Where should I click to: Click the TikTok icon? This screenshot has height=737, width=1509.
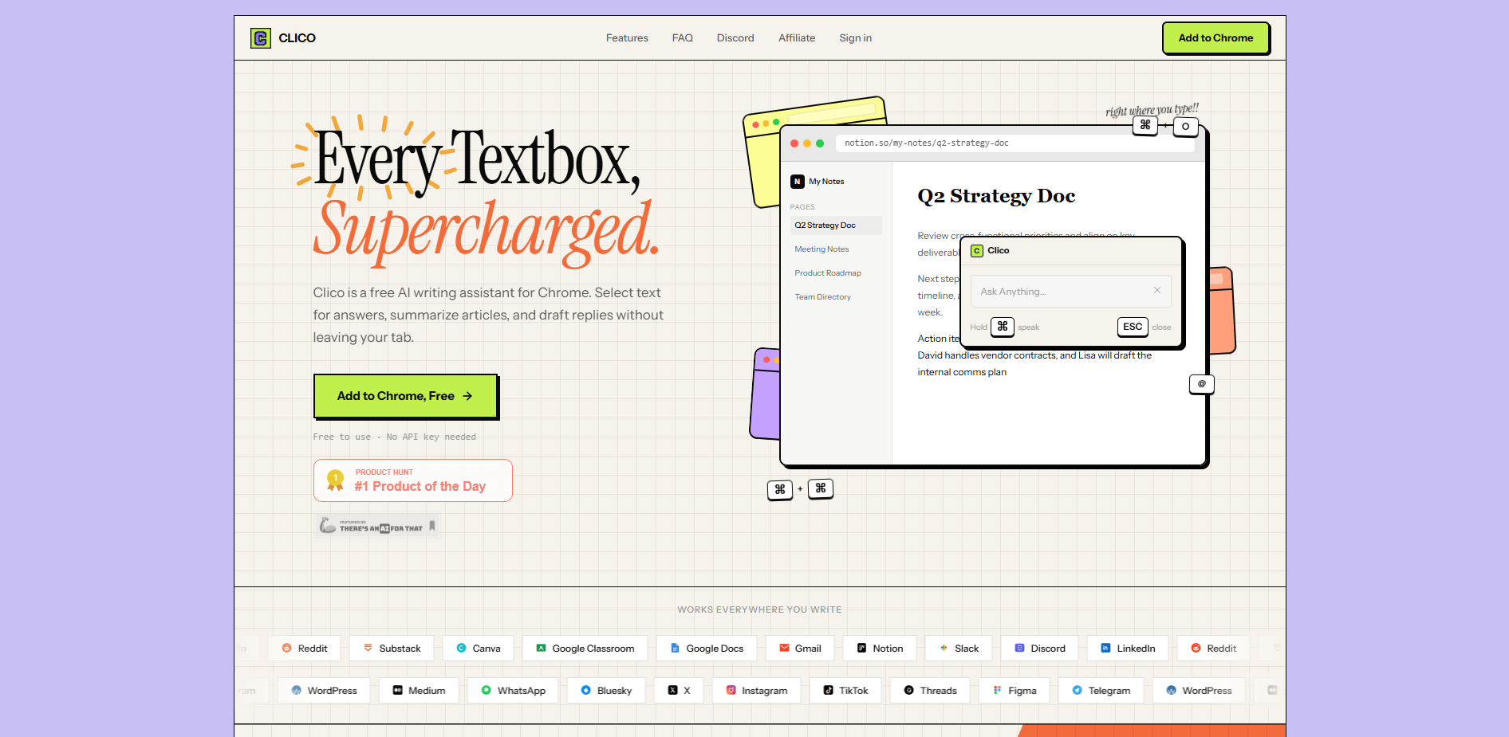pyautogui.click(x=828, y=691)
